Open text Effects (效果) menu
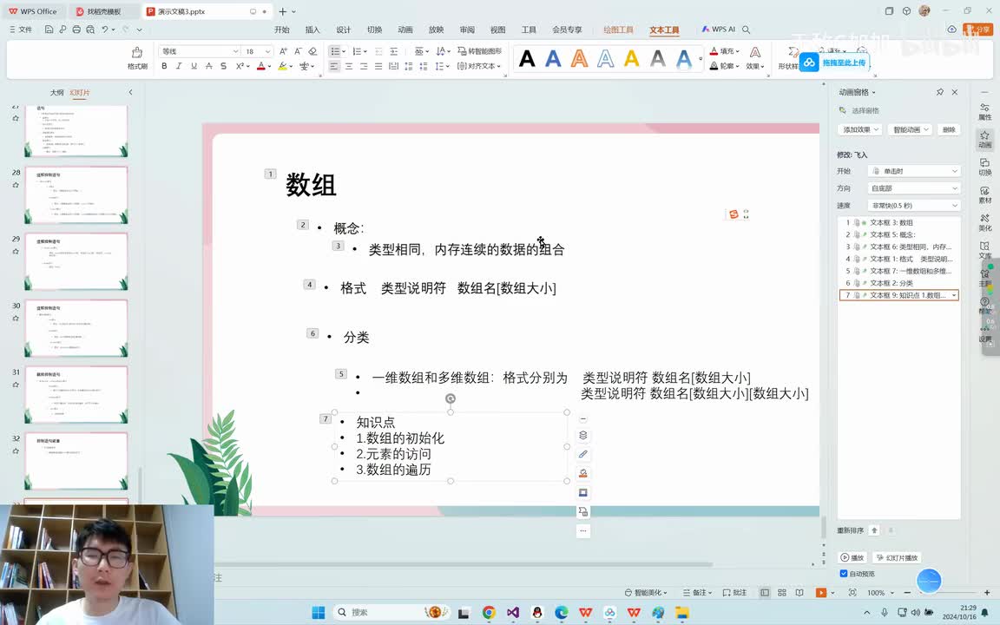 [x=755, y=58]
